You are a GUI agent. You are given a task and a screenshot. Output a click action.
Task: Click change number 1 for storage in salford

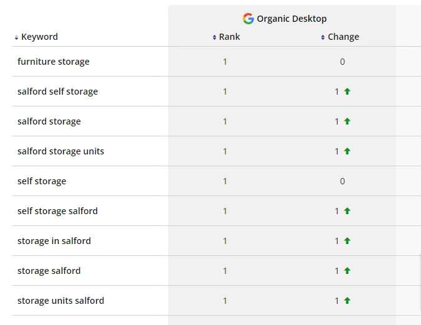[x=337, y=241]
